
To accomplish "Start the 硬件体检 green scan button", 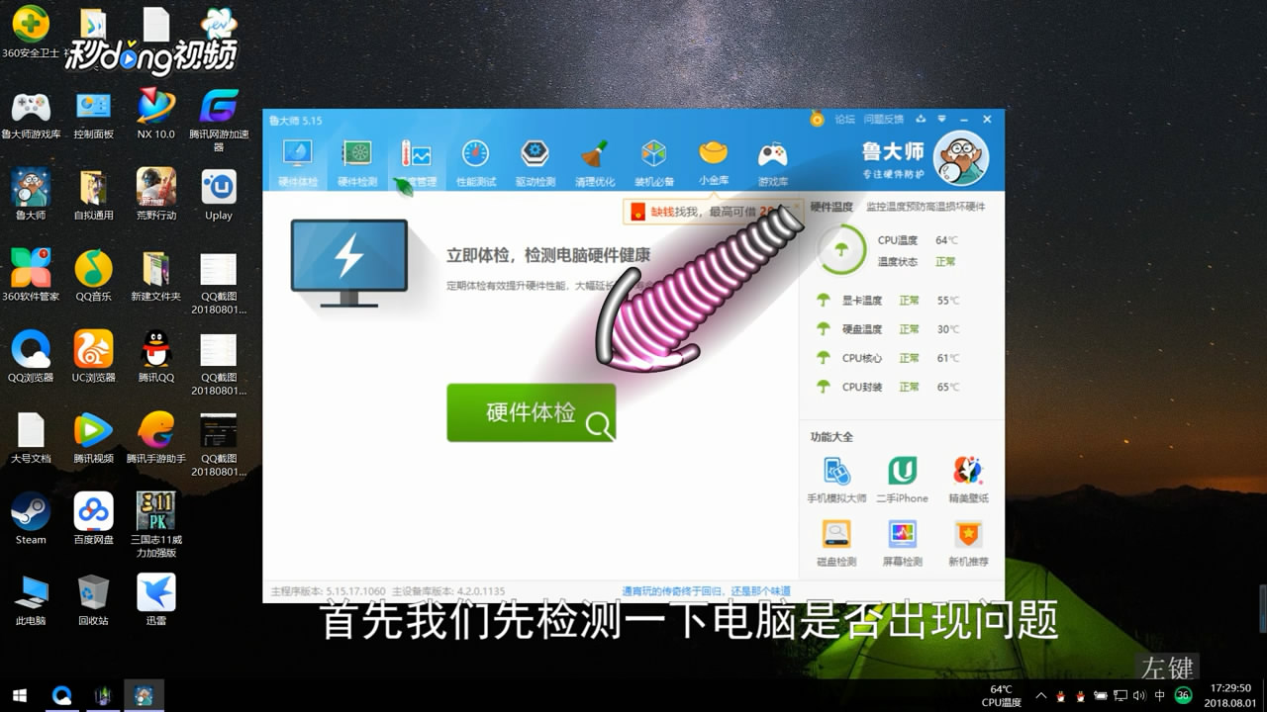I will click(x=532, y=412).
